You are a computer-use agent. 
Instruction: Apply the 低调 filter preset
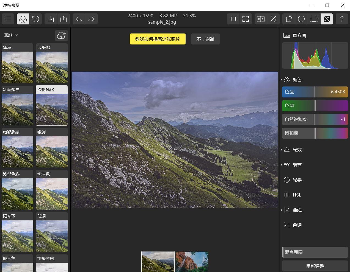click(52, 232)
